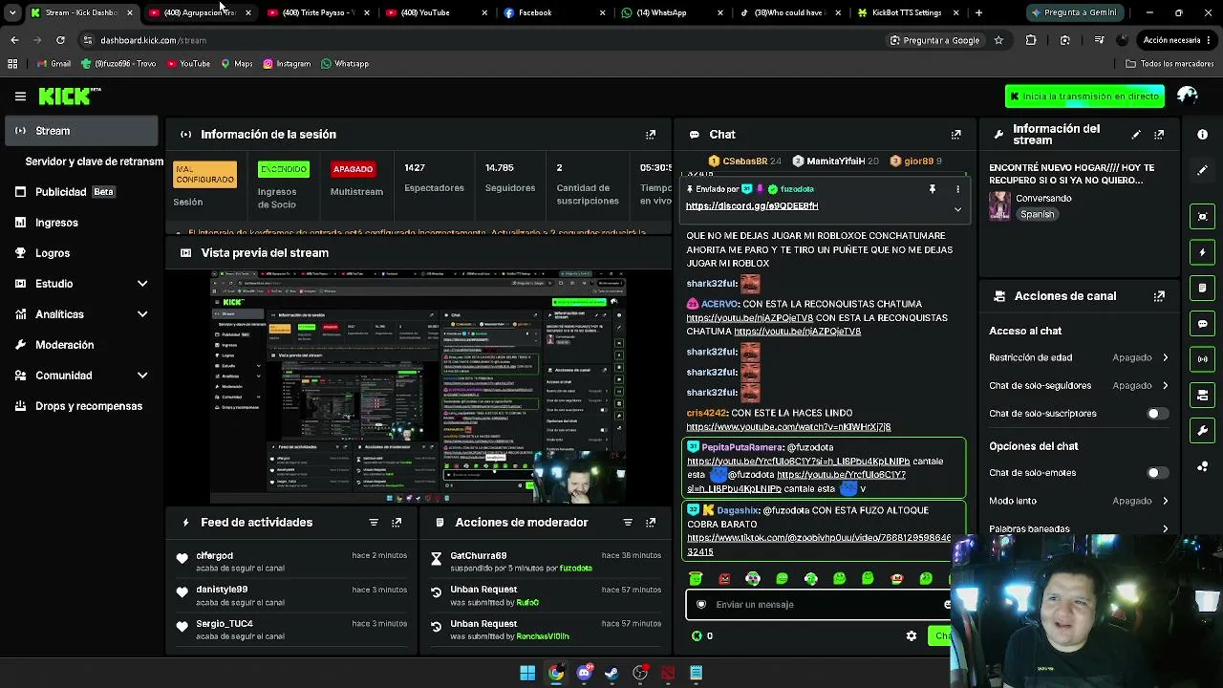Collapse the pinned chat message
The width and height of the screenshot is (1223, 688).
pos(957,209)
